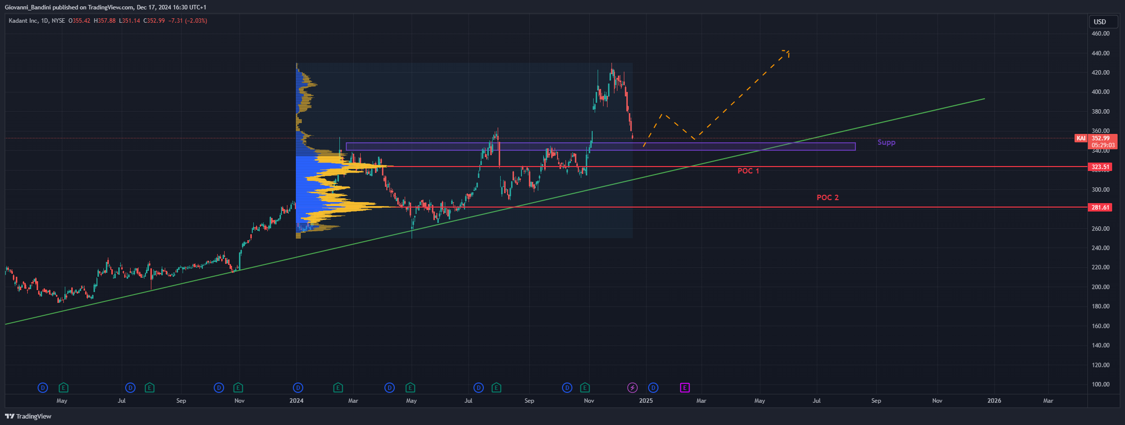Click the magenta upcoming earnings E marker
The image size is (1125, 425).
pyautogui.click(x=685, y=388)
